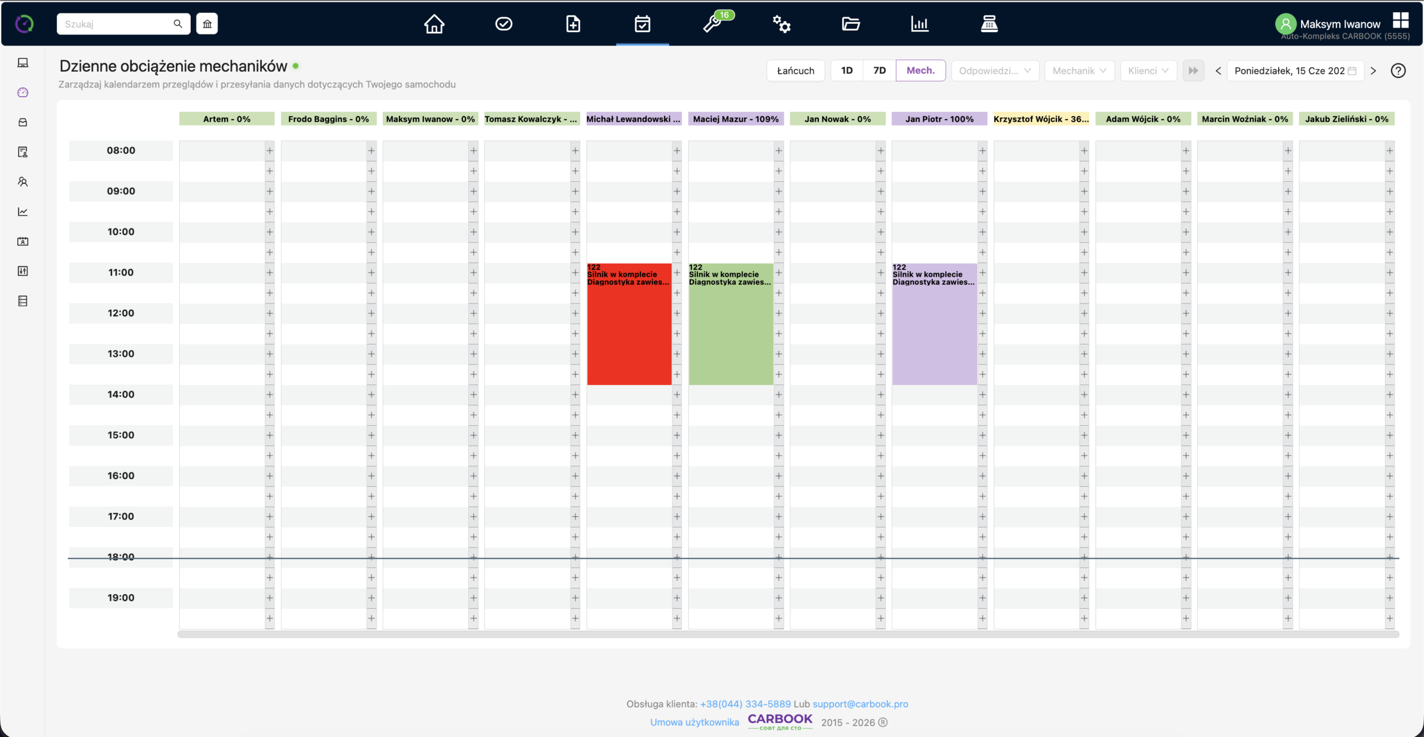Switch to the 7D view
The image size is (1424, 737).
(879, 71)
